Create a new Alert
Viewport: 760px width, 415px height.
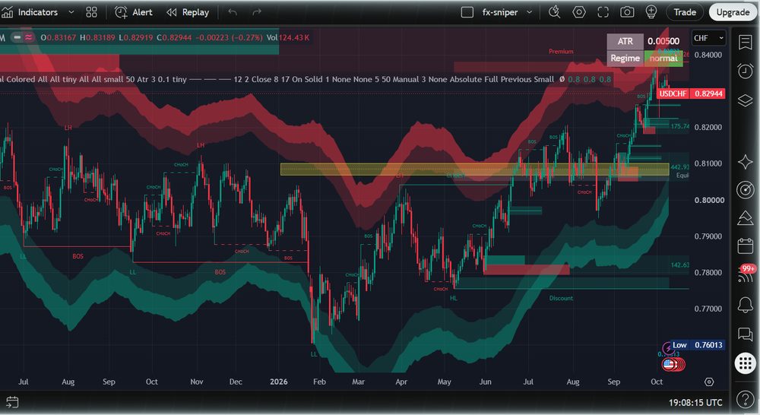tap(133, 12)
